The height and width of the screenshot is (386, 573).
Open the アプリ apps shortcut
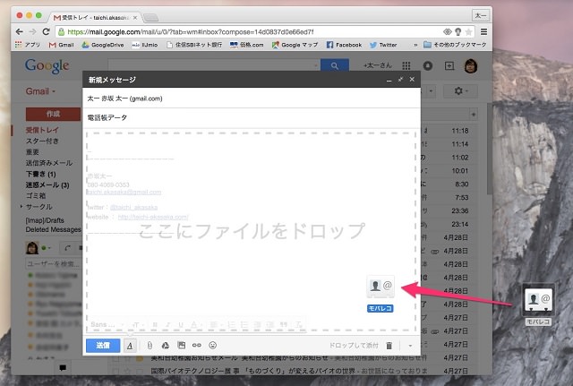28,45
